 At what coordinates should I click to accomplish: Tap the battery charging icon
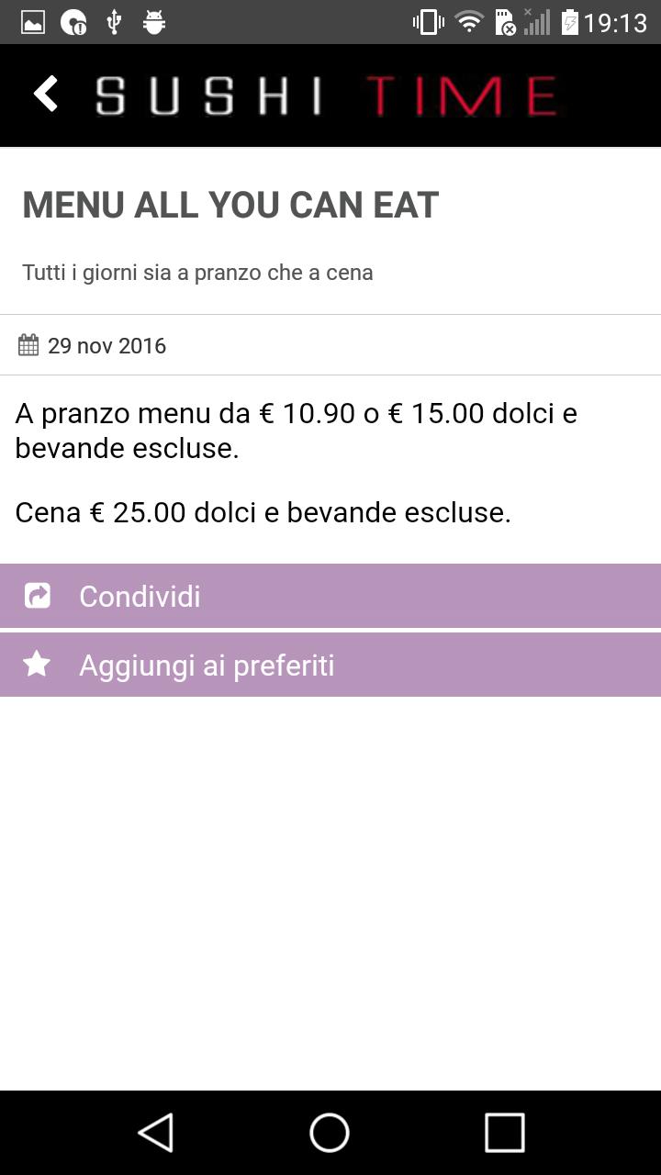click(570, 22)
